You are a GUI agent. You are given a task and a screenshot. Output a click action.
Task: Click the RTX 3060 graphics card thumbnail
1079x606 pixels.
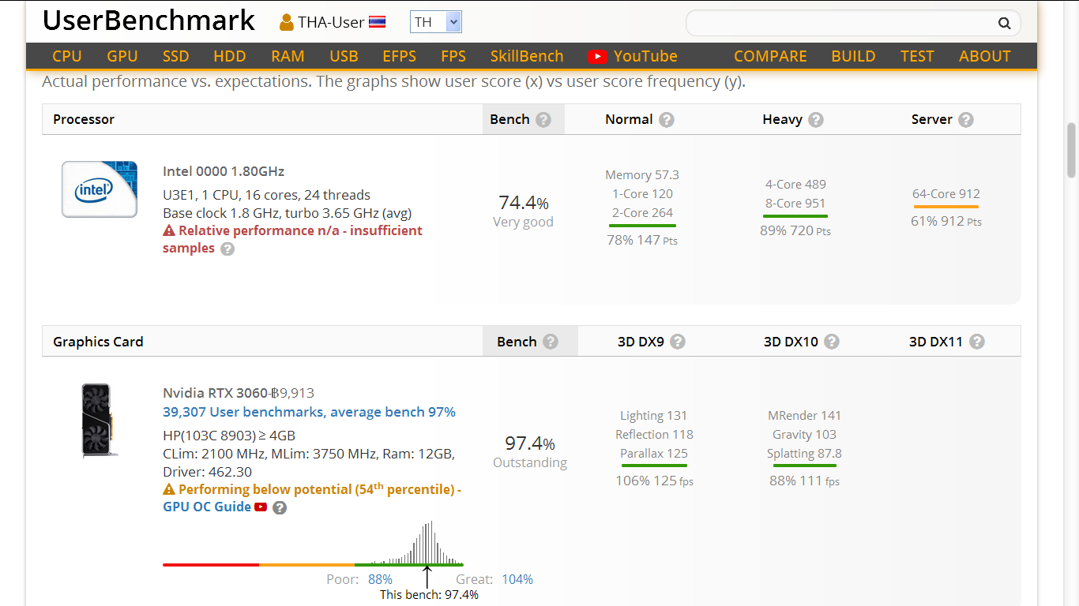[x=97, y=421]
